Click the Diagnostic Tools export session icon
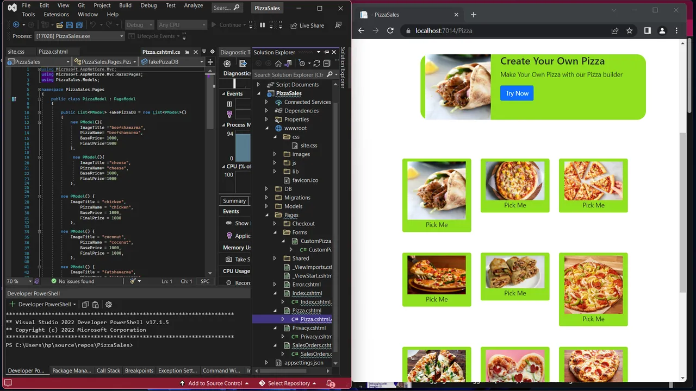696x391 pixels. [243, 64]
